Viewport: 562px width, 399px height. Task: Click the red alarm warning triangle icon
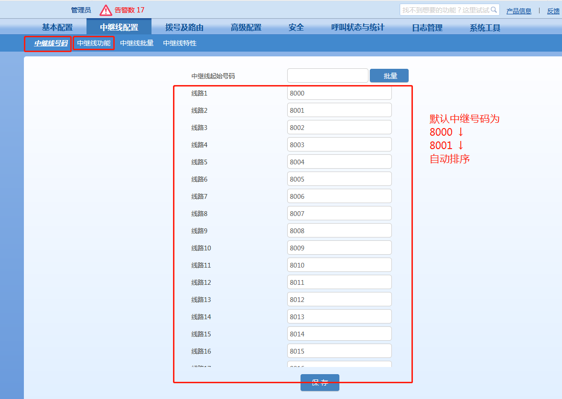pos(106,10)
